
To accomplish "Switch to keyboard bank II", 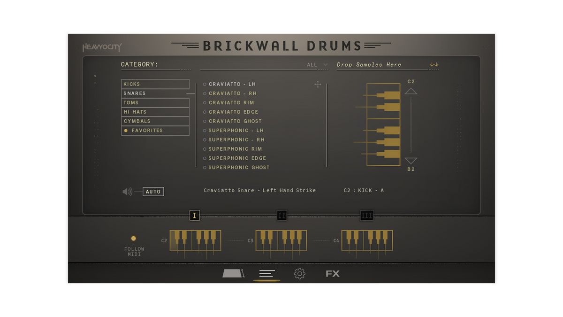I will tap(281, 216).
